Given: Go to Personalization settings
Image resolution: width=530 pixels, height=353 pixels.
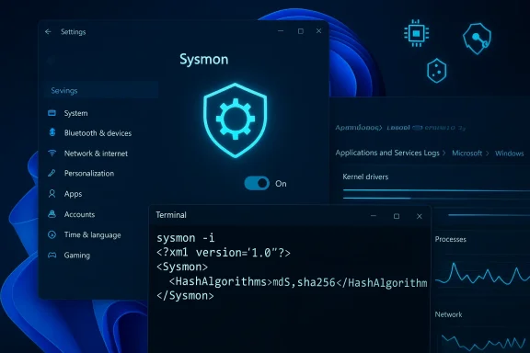Looking at the screenshot, I should coord(89,174).
